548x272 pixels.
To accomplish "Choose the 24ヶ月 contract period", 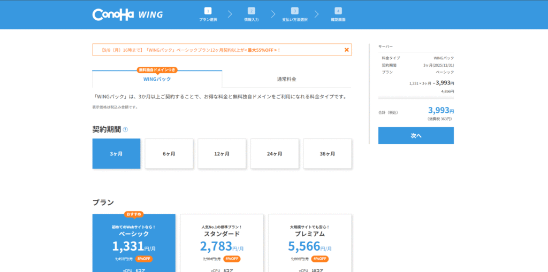I will (x=275, y=153).
